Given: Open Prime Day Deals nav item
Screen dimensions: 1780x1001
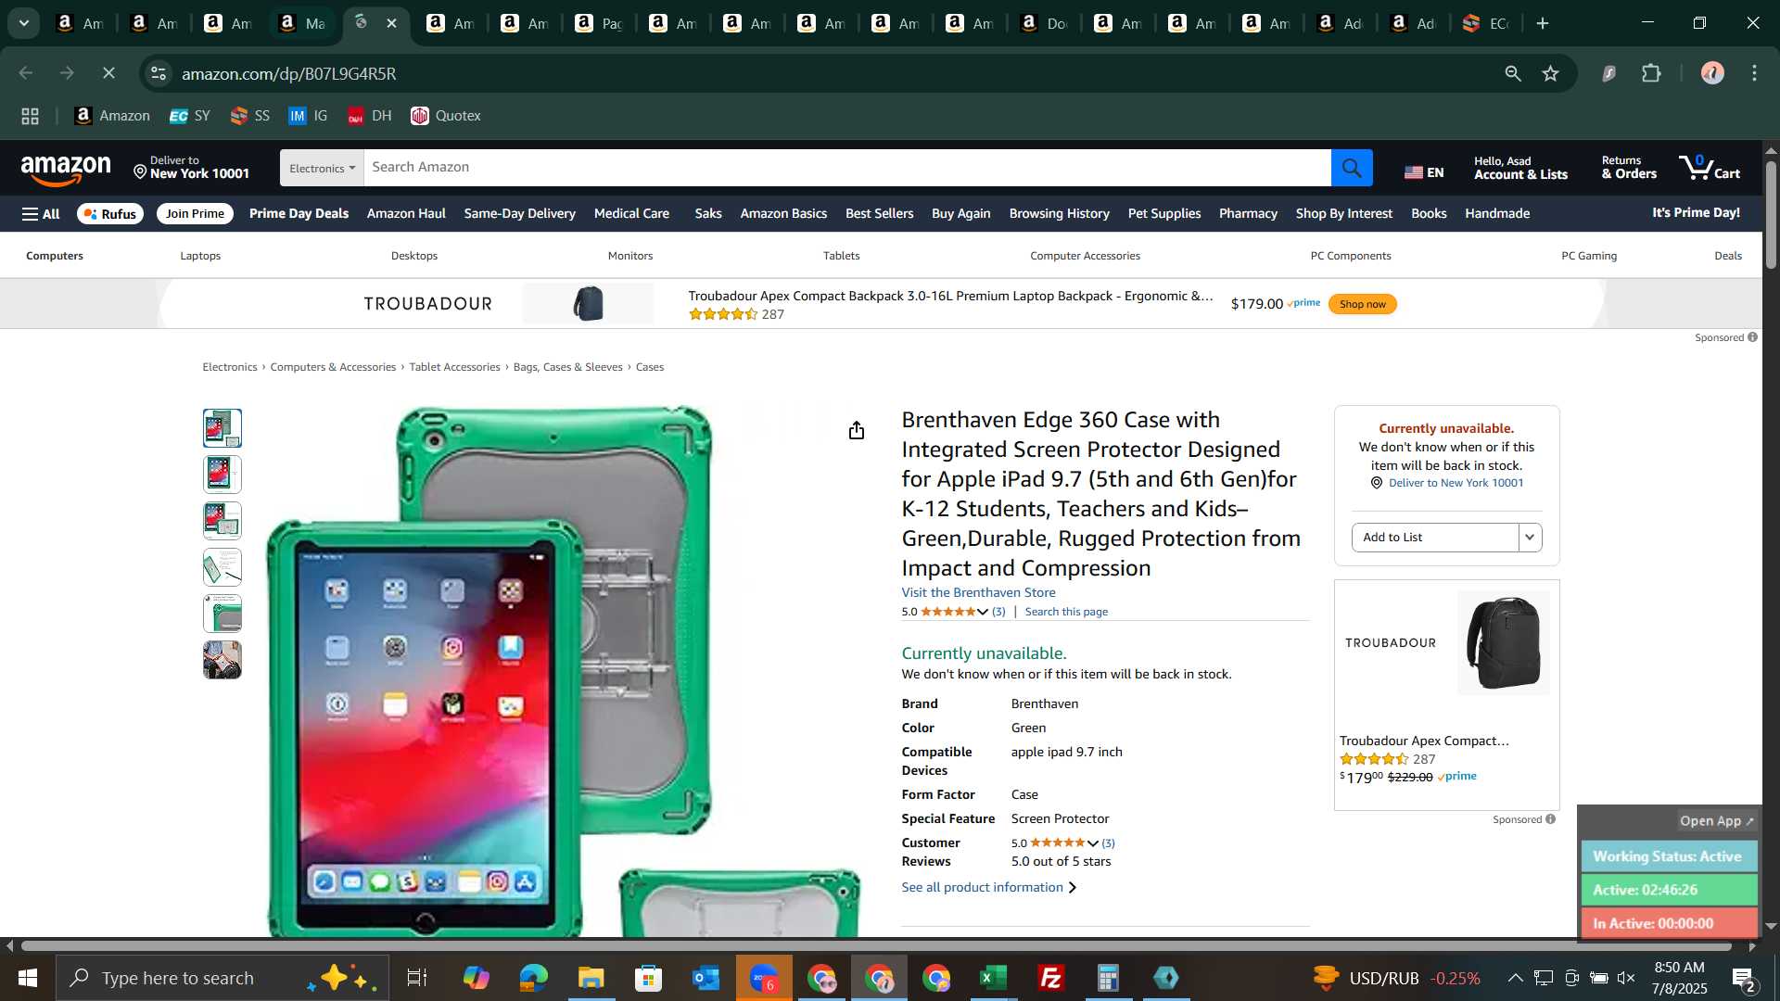Looking at the screenshot, I should point(299,214).
